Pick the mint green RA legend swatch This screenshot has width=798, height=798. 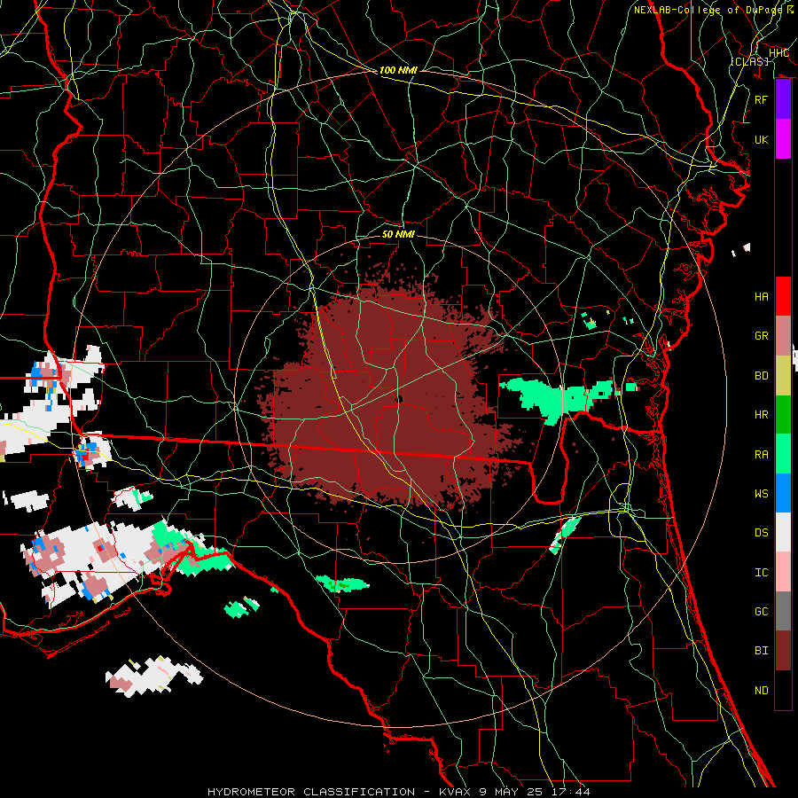[x=783, y=454]
